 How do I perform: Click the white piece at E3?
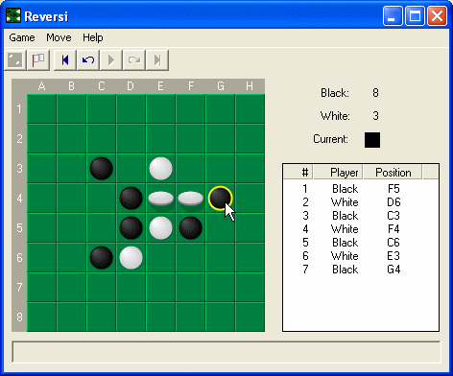[x=160, y=168]
